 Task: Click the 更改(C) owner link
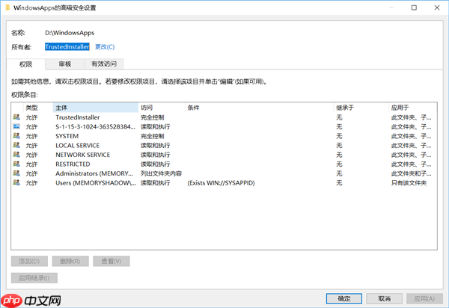105,47
